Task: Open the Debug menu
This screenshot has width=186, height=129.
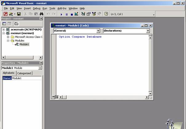Action: 37,8
